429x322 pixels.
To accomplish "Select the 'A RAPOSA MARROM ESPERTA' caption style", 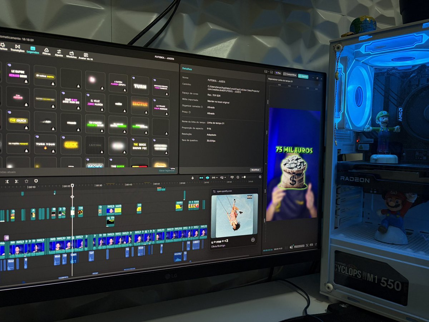I will tap(118, 83).
